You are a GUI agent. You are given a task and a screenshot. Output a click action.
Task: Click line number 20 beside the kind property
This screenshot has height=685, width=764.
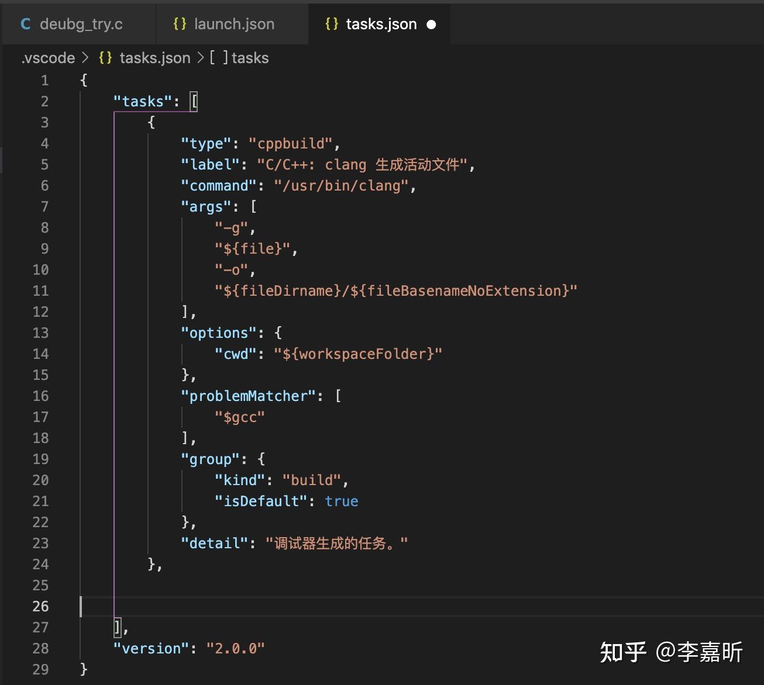pyautogui.click(x=41, y=480)
